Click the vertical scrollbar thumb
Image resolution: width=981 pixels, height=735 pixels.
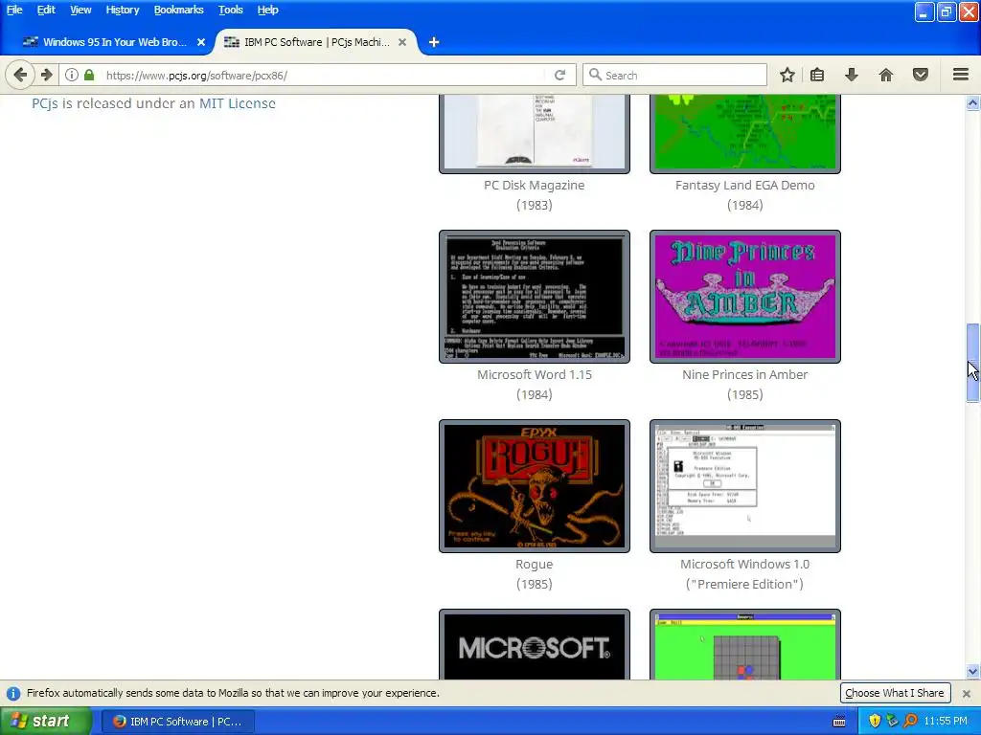point(972,363)
